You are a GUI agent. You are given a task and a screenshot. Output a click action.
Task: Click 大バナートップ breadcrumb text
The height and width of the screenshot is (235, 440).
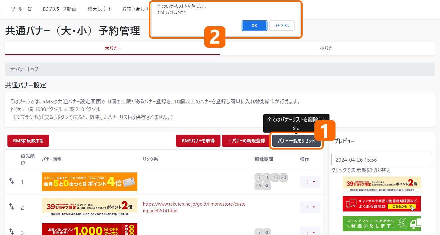click(x=24, y=69)
